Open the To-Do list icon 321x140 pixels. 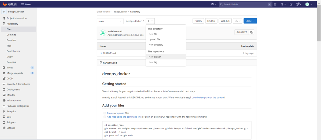[291, 4]
